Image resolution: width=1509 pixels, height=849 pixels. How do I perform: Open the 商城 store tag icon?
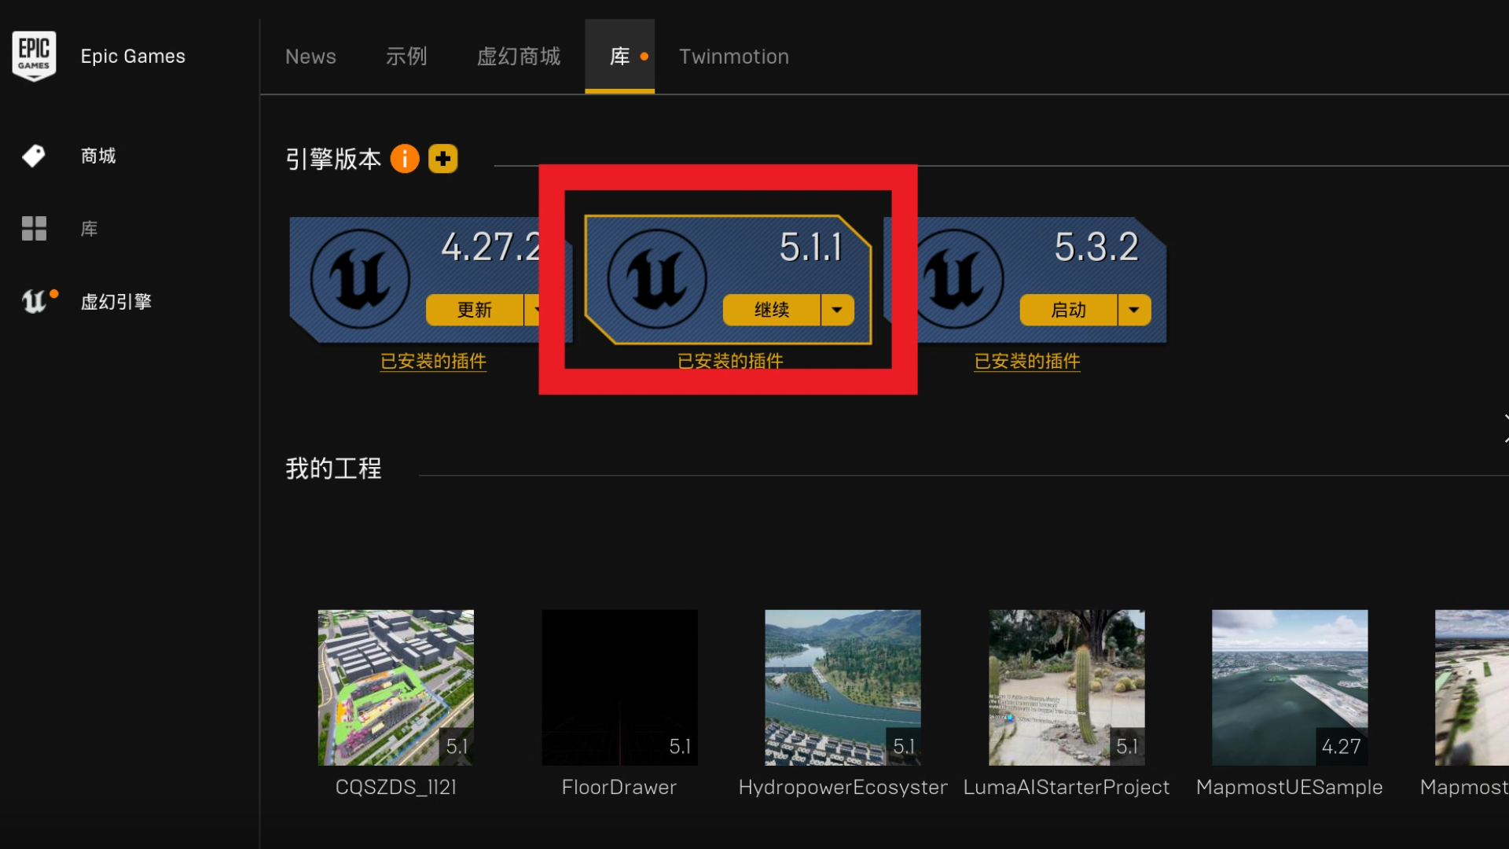coord(34,156)
